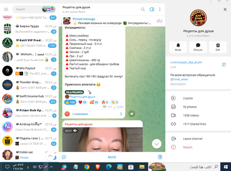This screenshot has height=171, width=231.
Task: View the 50 photos media row
Action: tap(198, 107)
